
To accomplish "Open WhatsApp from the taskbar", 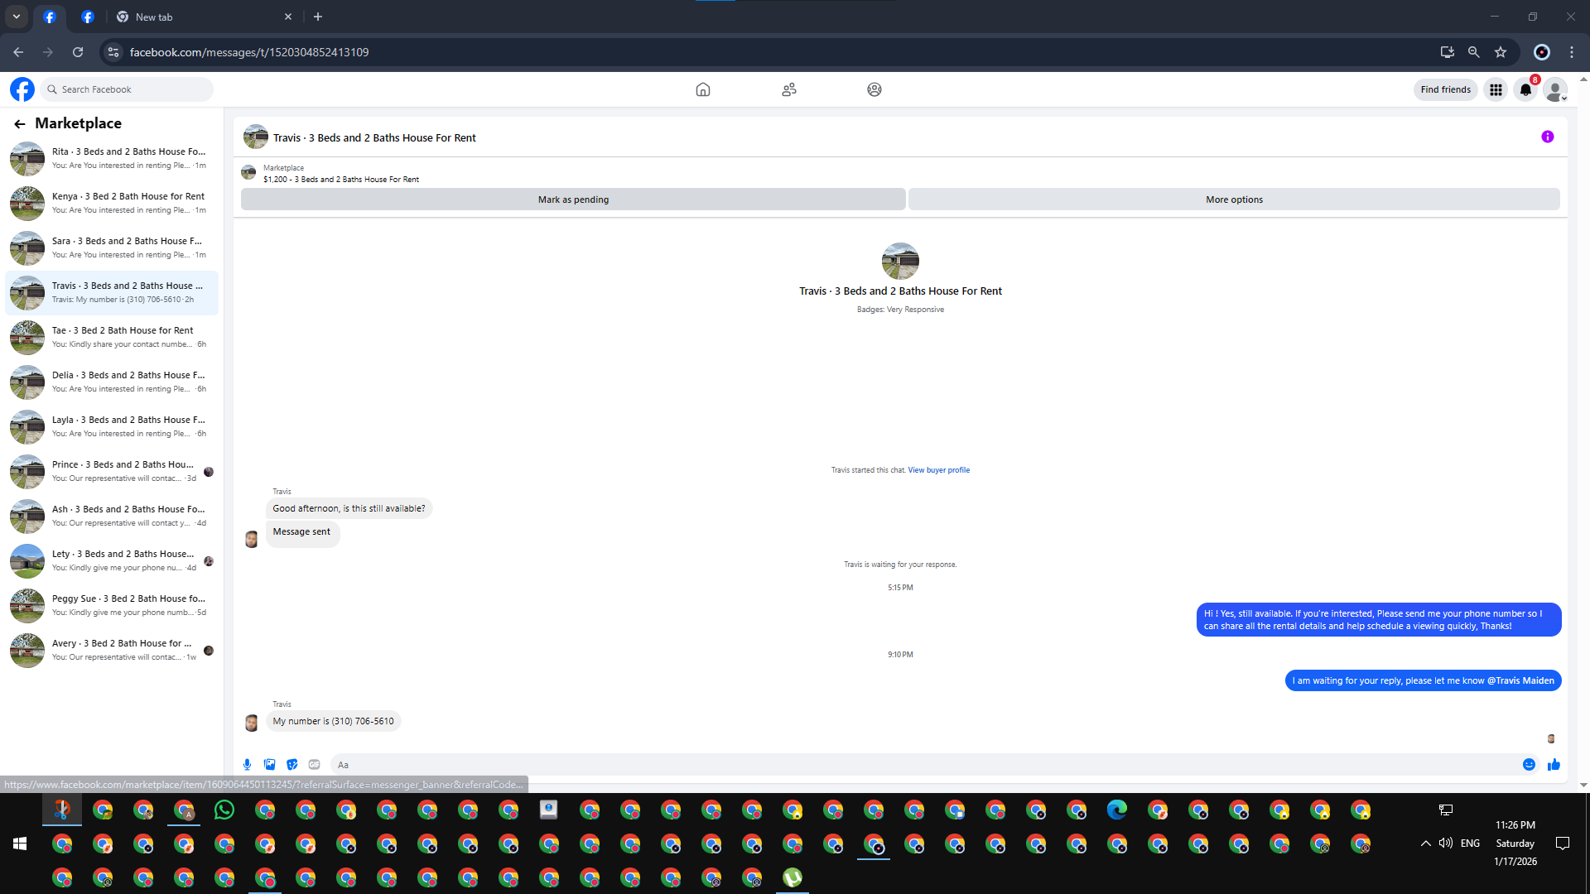I will point(224,810).
